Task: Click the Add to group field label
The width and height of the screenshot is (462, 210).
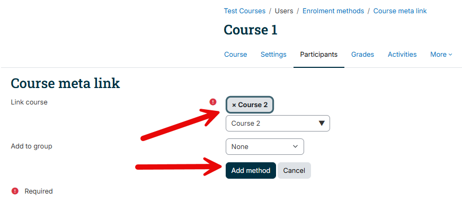Action: coord(32,146)
